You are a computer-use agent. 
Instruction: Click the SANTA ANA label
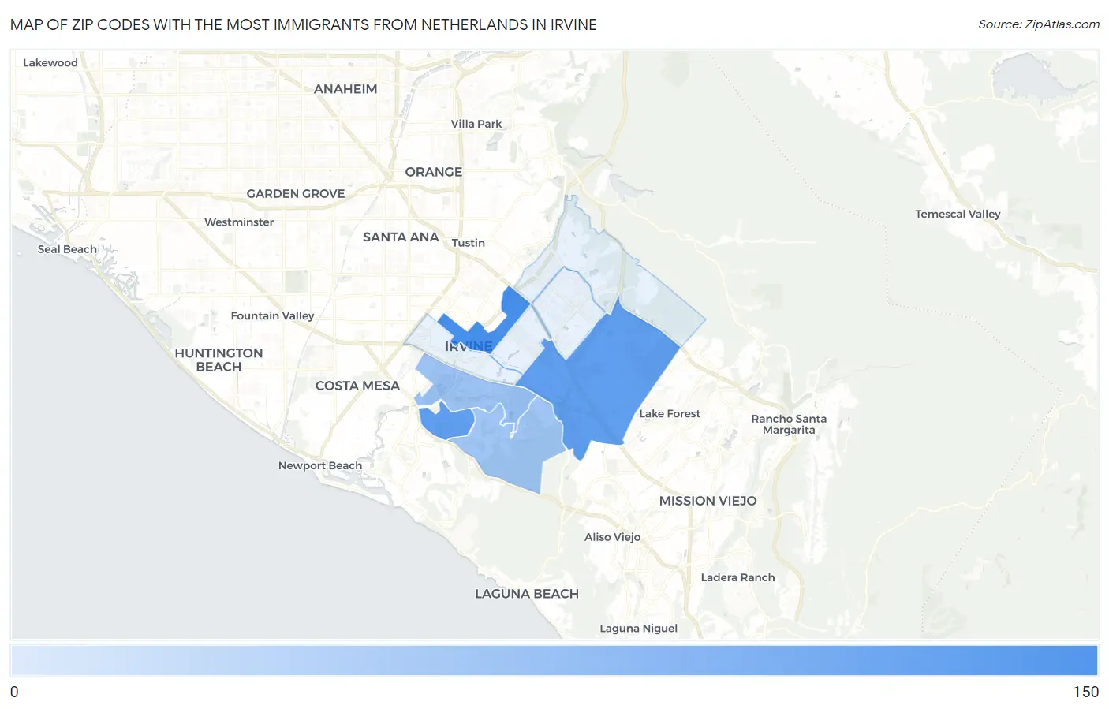tap(401, 237)
